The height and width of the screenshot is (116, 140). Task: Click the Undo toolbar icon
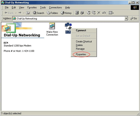pyautogui.click(x=104, y=13)
